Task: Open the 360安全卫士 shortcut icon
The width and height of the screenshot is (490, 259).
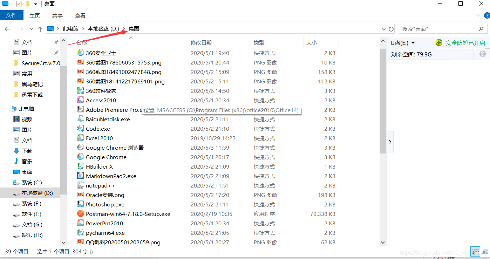Action: pyautogui.click(x=81, y=53)
